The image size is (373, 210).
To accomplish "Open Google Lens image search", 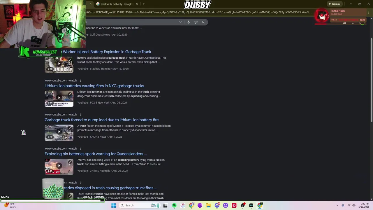I will pos(196,22).
